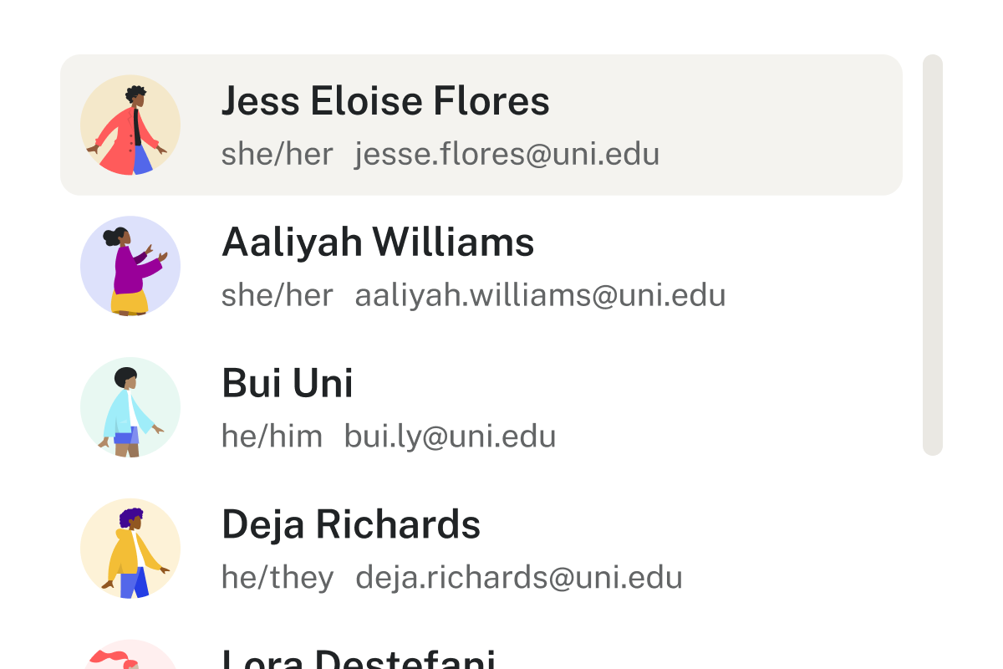The width and height of the screenshot is (1003, 669).
Task: Click email bui.ly@uni.edu
Action: coord(451,436)
